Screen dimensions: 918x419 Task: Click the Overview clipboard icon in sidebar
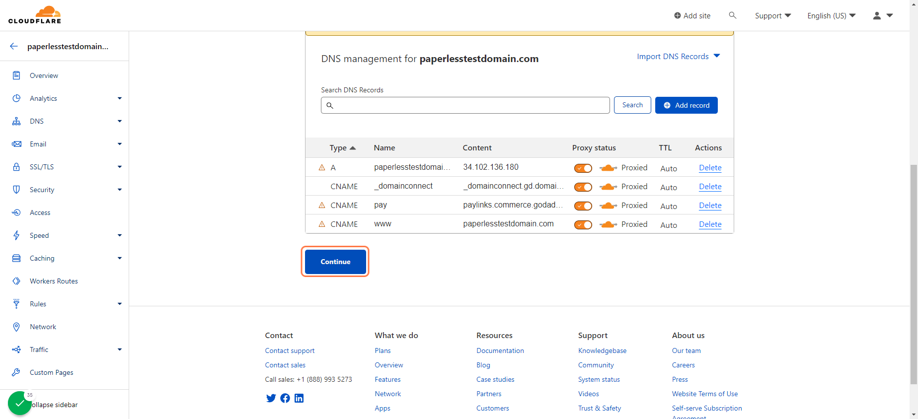tap(16, 75)
